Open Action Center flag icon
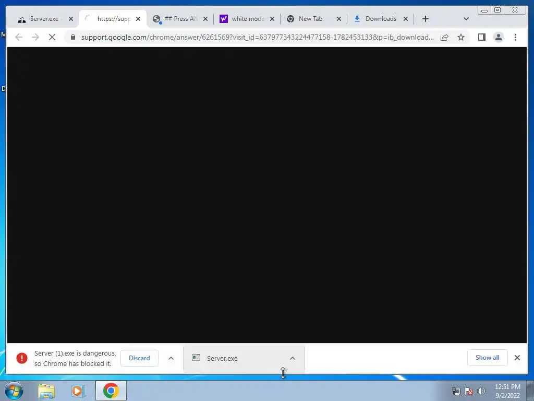The height and width of the screenshot is (401, 534). point(469,391)
